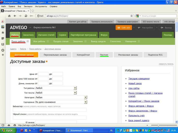The height and width of the screenshot is (133, 178).
Task: Expand the Заказчики submenu arrow
Action: (85, 41)
